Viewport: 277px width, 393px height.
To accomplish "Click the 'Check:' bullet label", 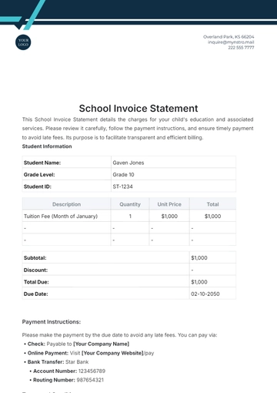I will [x=36, y=344].
